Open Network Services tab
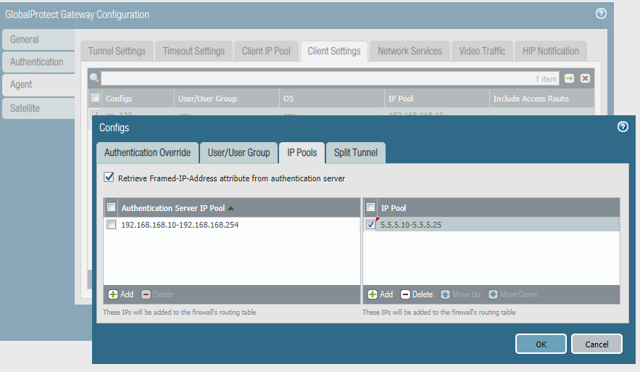The image size is (640, 372). (410, 51)
